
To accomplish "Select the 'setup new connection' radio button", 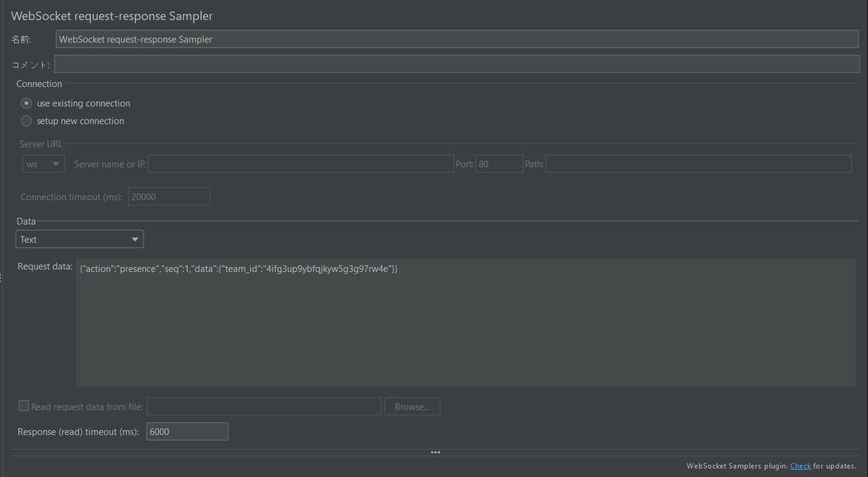I will coord(26,120).
